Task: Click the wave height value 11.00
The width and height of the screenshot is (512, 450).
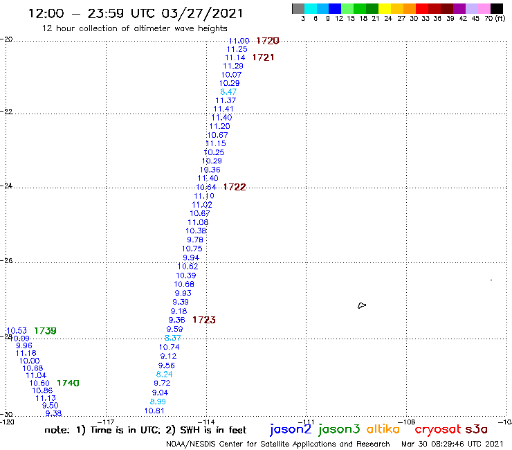Action: pyautogui.click(x=239, y=41)
